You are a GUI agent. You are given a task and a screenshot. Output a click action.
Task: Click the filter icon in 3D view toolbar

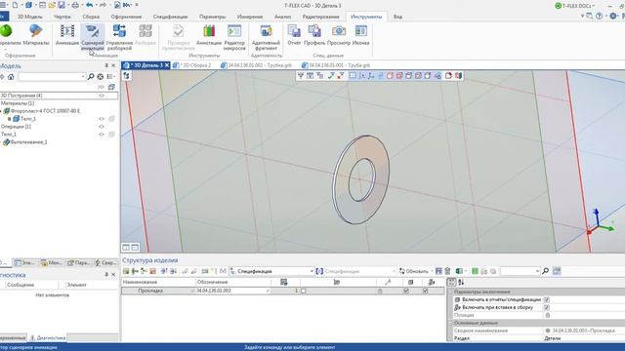point(301,76)
